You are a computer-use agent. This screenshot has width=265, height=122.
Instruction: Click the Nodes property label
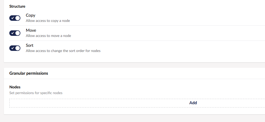(15, 87)
